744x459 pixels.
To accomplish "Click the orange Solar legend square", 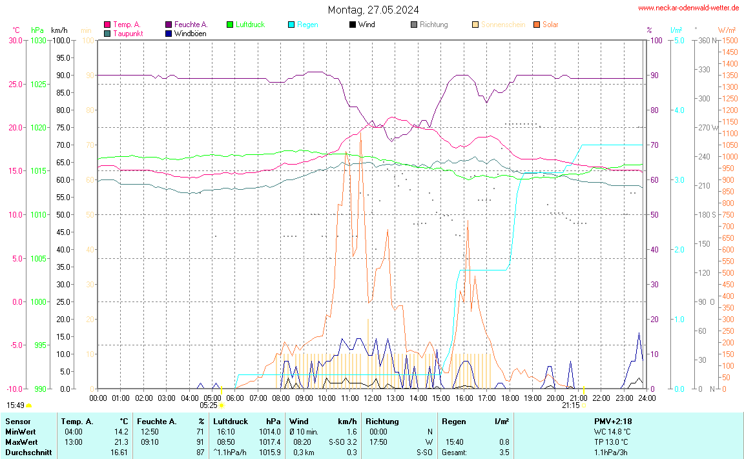I will [537, 25].
